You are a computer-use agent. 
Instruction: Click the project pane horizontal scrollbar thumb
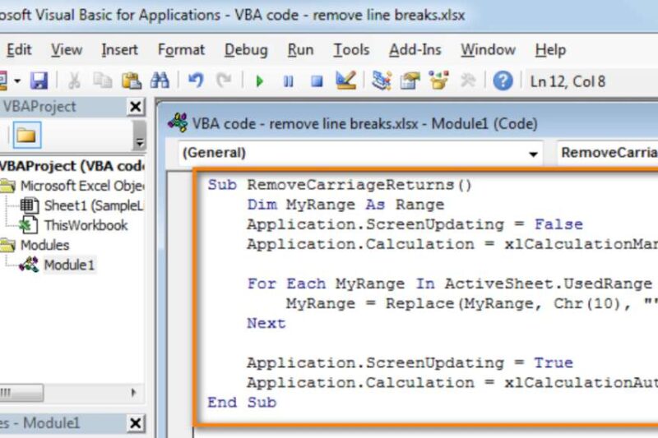[20, 393]
